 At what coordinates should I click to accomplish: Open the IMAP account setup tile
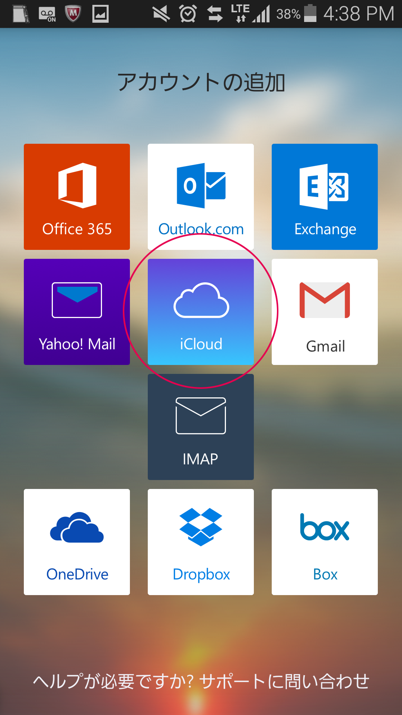point(201,427)
